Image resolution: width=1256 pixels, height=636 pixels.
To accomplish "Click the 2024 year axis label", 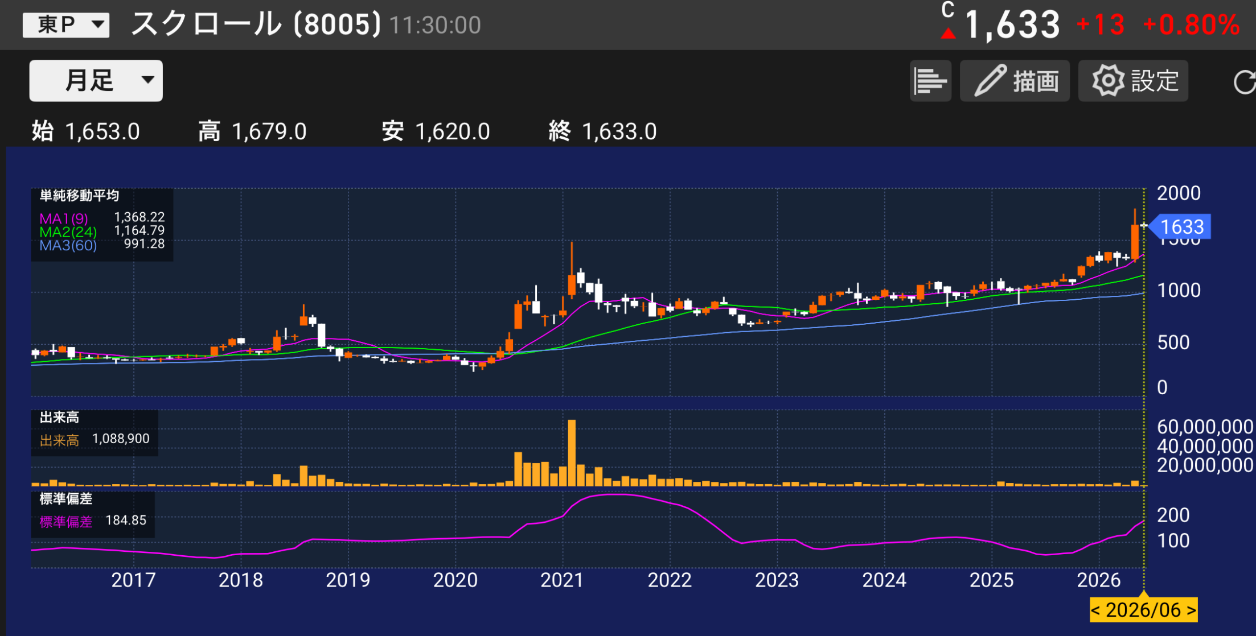I will click(x=884, y=580).
